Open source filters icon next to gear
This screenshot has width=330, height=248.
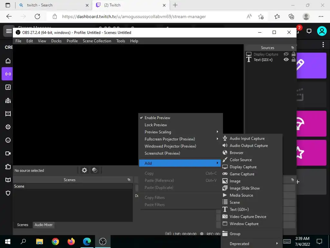click(x=95, y=170)
